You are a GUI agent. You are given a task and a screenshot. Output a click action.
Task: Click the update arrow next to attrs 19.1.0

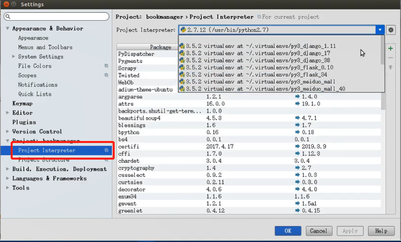click(x=298, y=104)
